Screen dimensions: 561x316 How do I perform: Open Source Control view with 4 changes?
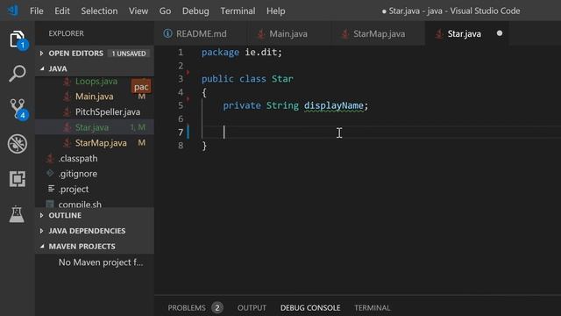18,109
